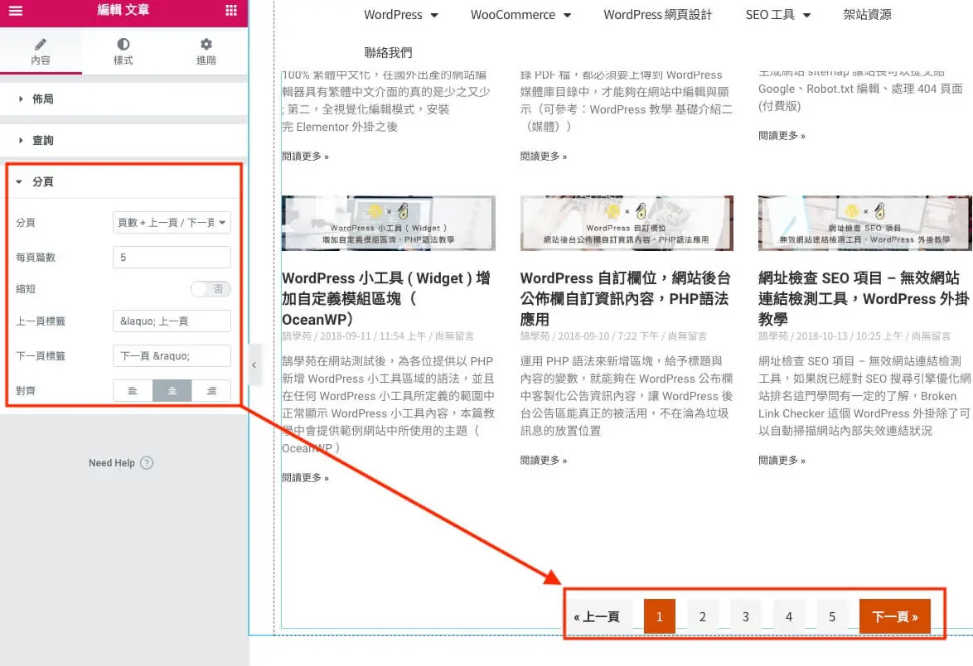The image size is (973, 666).
Task: Switch to the 進階 advanced tab
Action: click(x=206, y=52)
